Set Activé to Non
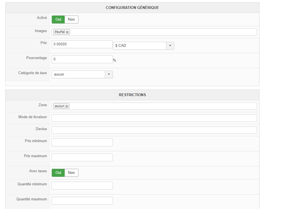Viewport: 301px width, 209px height. [x=71, y=20]
